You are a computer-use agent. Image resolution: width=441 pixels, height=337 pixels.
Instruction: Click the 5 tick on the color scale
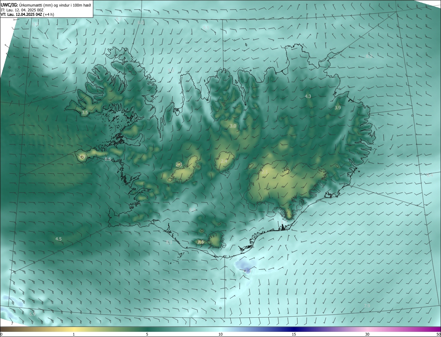[x=147, y=334]
